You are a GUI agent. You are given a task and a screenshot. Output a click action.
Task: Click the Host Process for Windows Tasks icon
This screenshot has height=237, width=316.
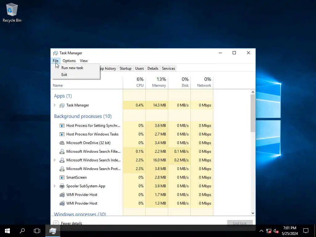(x=62, y=134)
